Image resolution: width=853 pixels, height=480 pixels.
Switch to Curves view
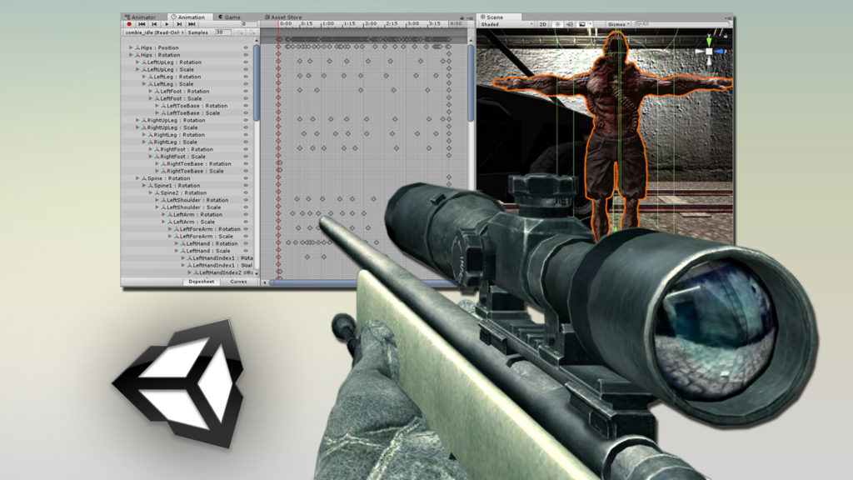click(238, 282)
